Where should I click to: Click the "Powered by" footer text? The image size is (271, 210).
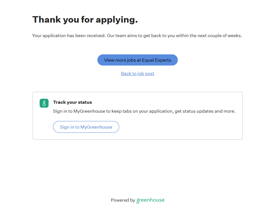pyautogui.click(x=123, y=200)
